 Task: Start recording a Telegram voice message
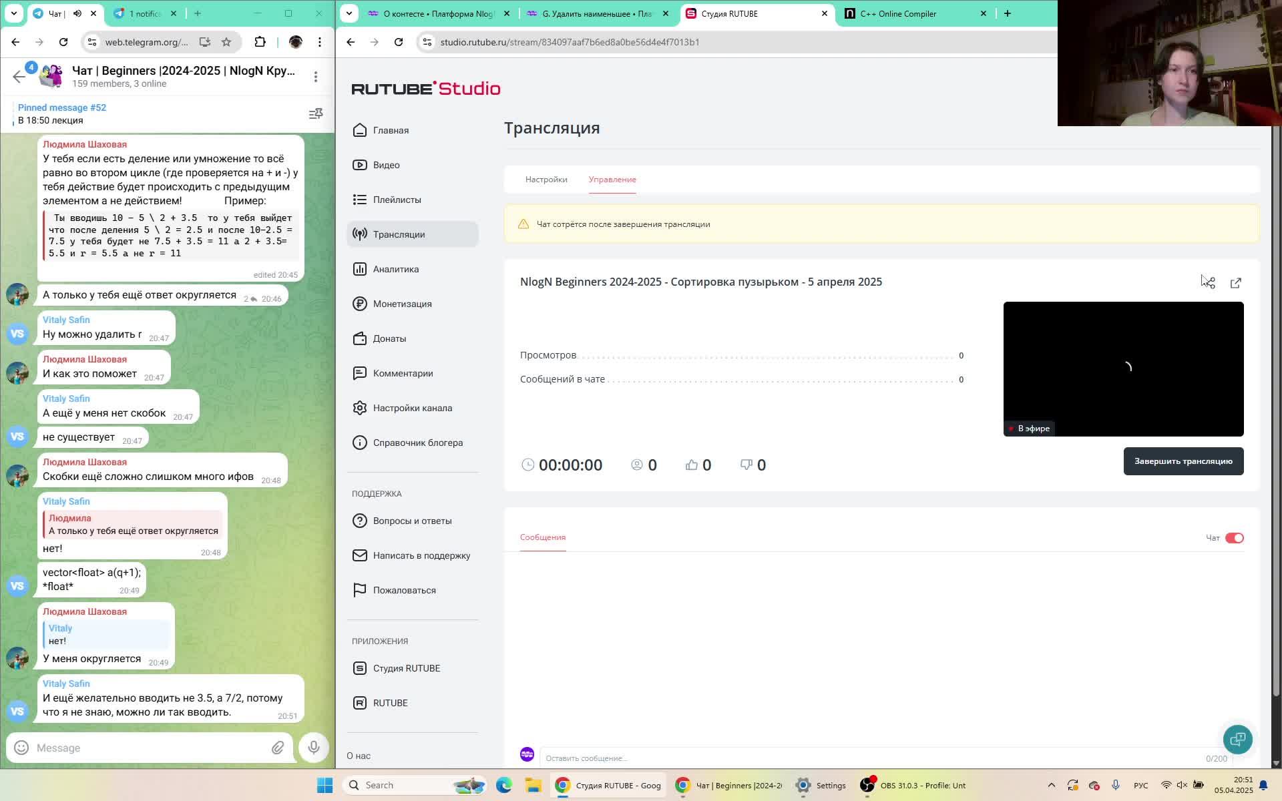pos(312,748)
